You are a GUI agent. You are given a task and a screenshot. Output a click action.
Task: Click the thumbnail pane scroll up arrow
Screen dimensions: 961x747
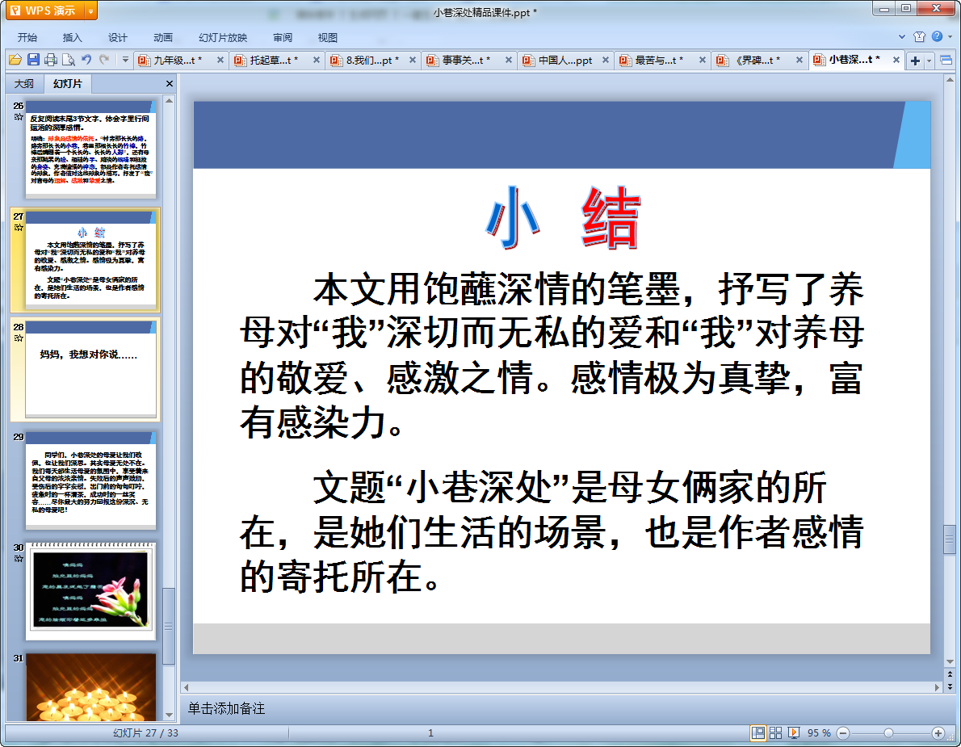pos(169,100)
